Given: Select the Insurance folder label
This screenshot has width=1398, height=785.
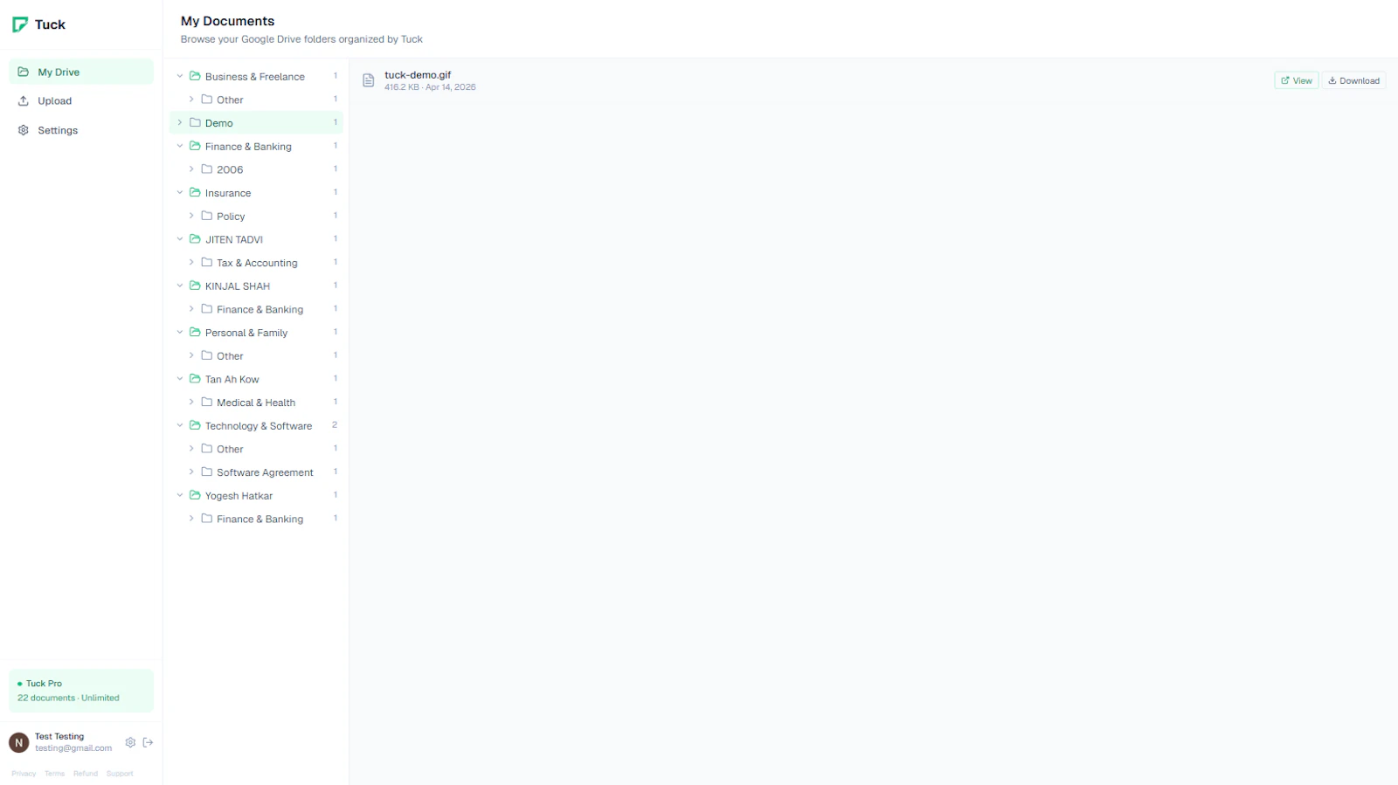Looking at the screenshot, I should (x=228, y=193).
